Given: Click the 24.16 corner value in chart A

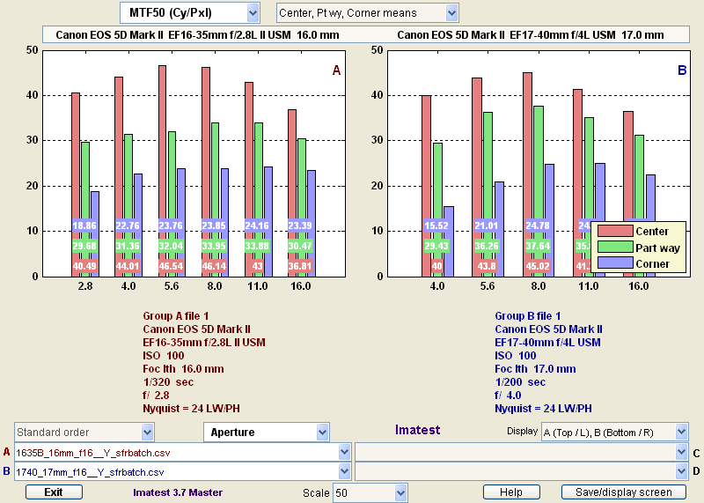Looking at the screenshot, I should [257, 226].
